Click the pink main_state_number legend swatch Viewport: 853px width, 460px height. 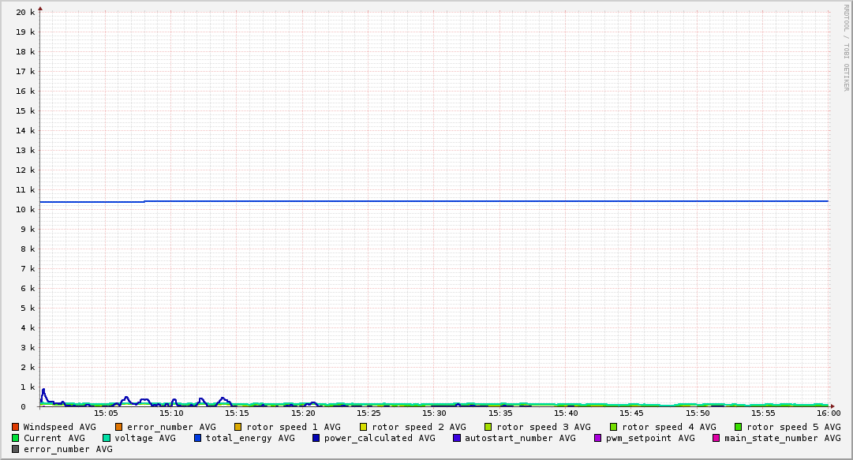(716, 438)
